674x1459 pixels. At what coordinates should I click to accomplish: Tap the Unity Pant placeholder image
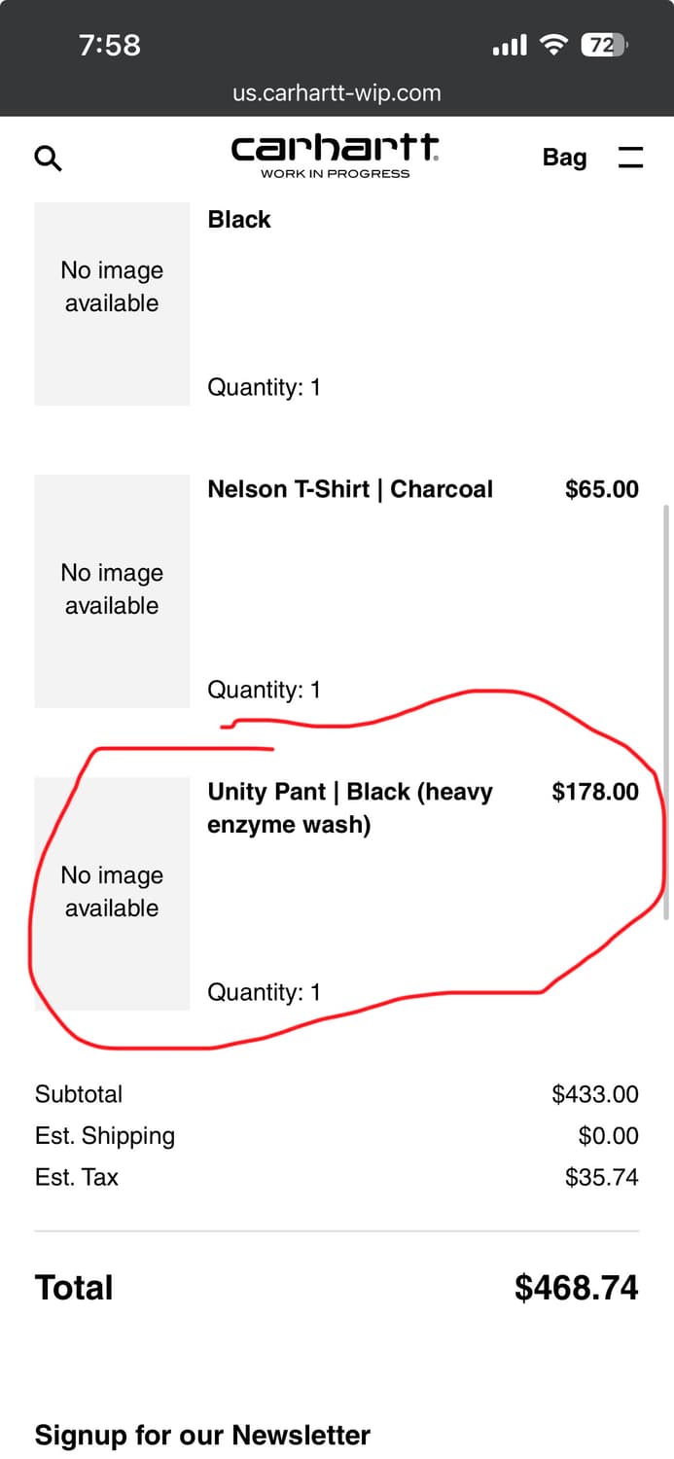point(112,893)
